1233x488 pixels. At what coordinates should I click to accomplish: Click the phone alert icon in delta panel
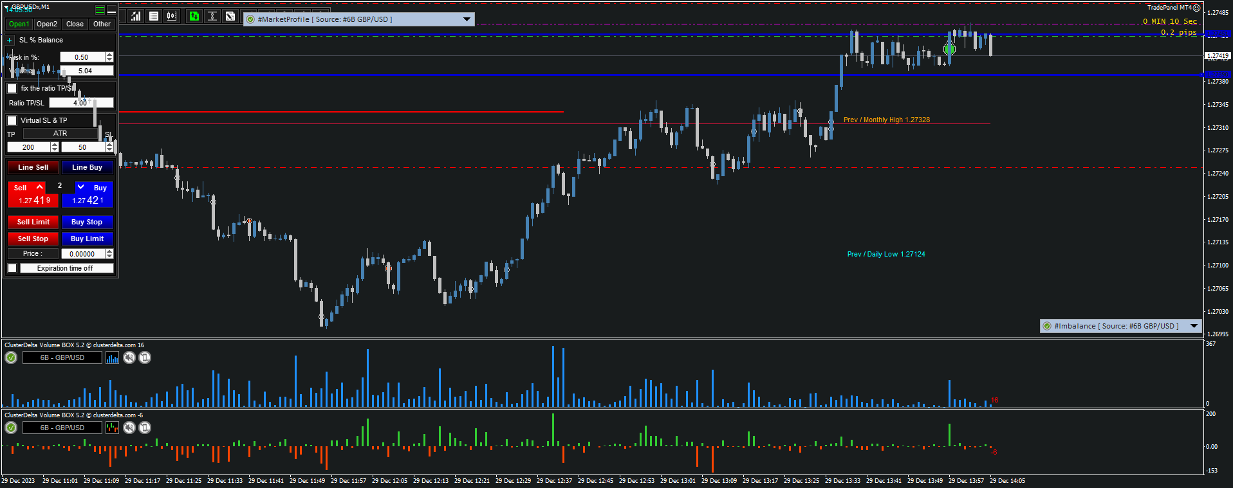[145, 428]
